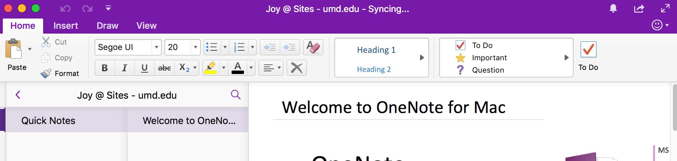
Task: Toggle italic formatting
Action: tap(125, 68)
